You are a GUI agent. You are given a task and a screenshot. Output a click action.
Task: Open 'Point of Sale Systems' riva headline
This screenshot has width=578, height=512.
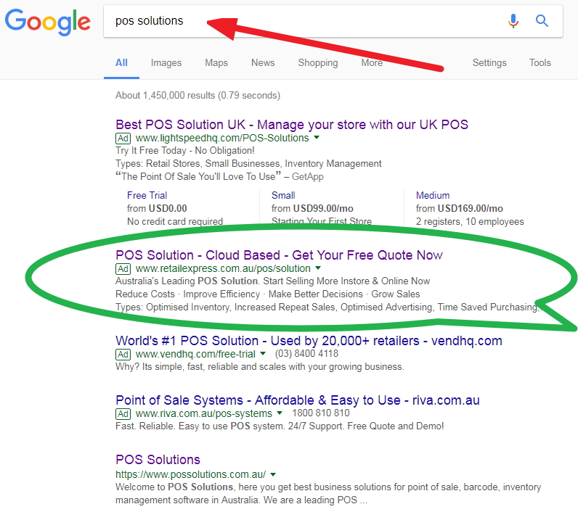coord(298,400)
